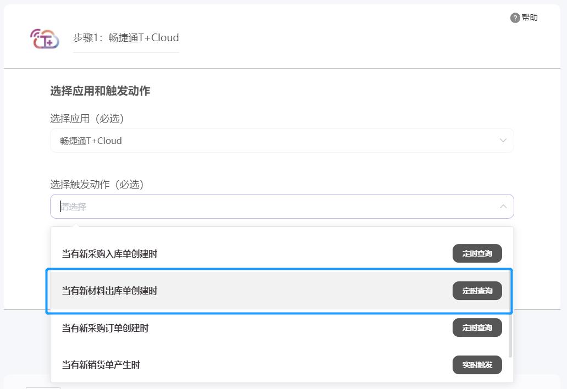Select the 当有新材料出库单创建时 option
Image resolution: width=567 pixels, height=389 pixels.
click(220, 291)
